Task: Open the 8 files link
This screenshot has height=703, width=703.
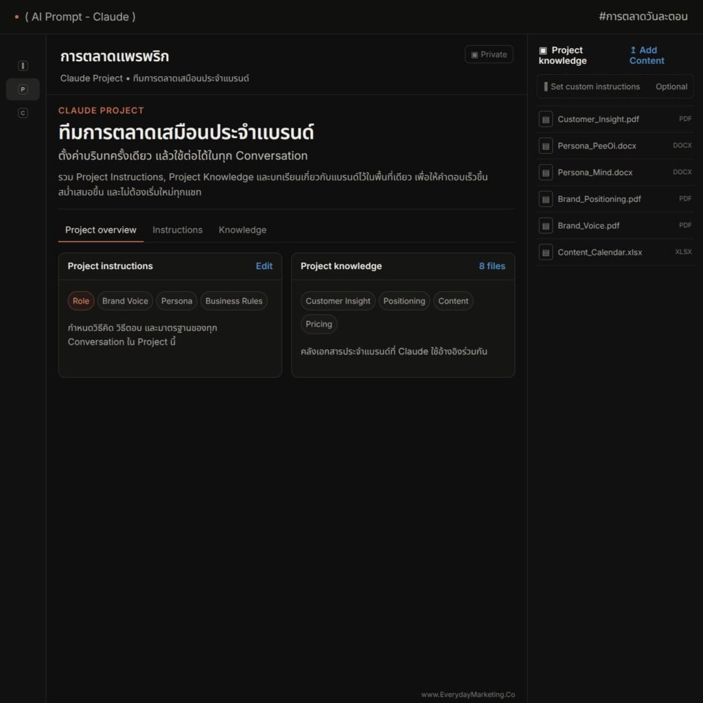Action: coord(492,266)
